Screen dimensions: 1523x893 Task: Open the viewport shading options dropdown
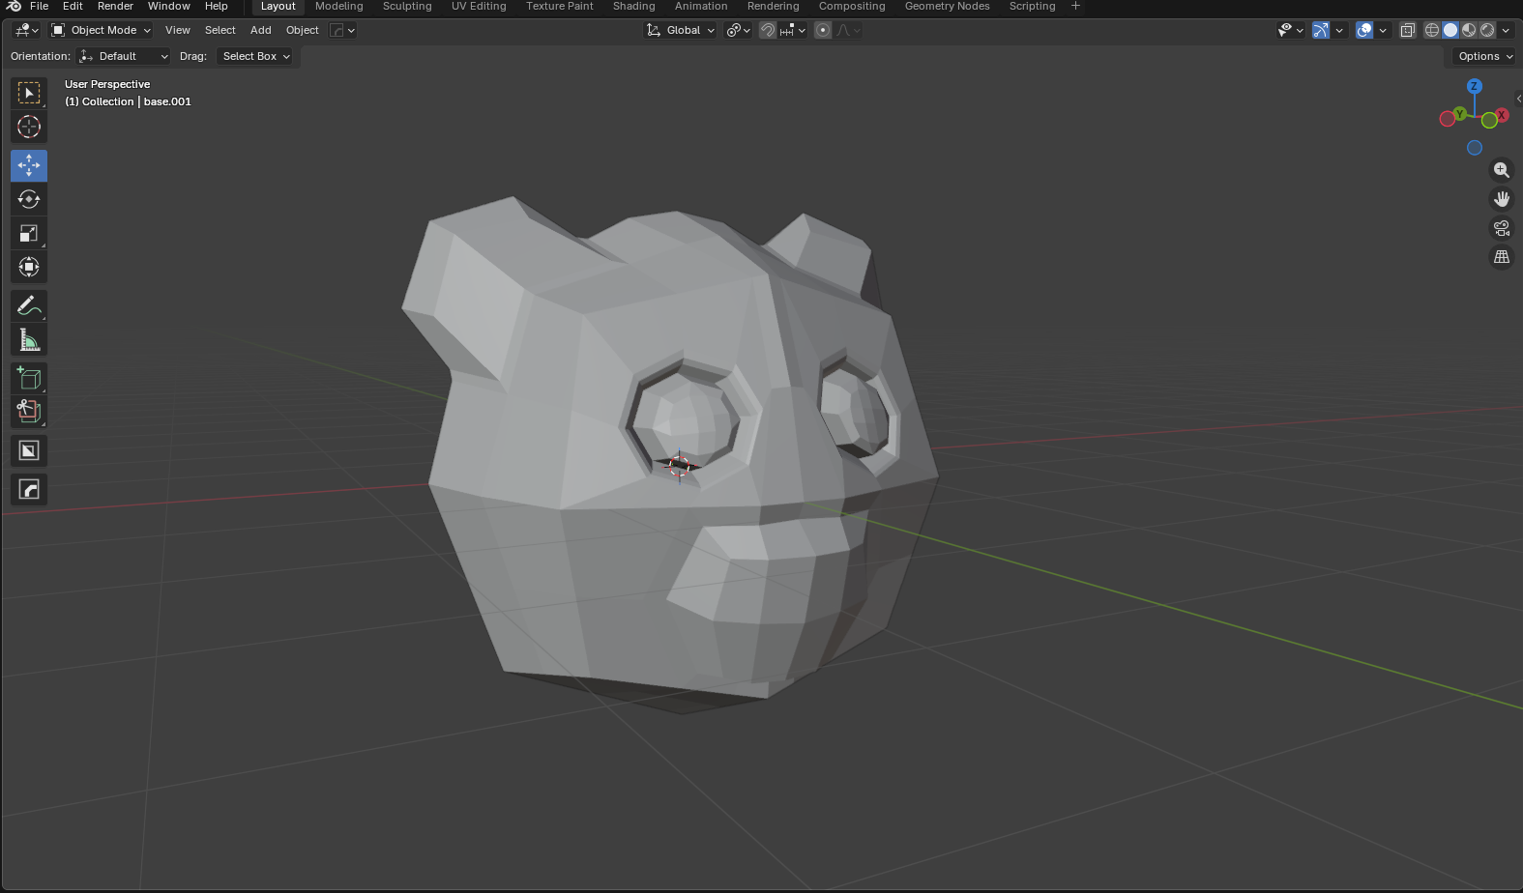coord(1506,30)
